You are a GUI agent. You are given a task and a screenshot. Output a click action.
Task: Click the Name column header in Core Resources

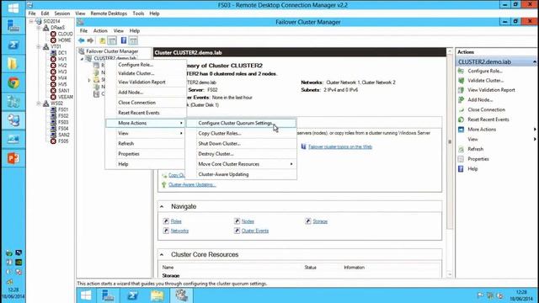click(168, 268)
